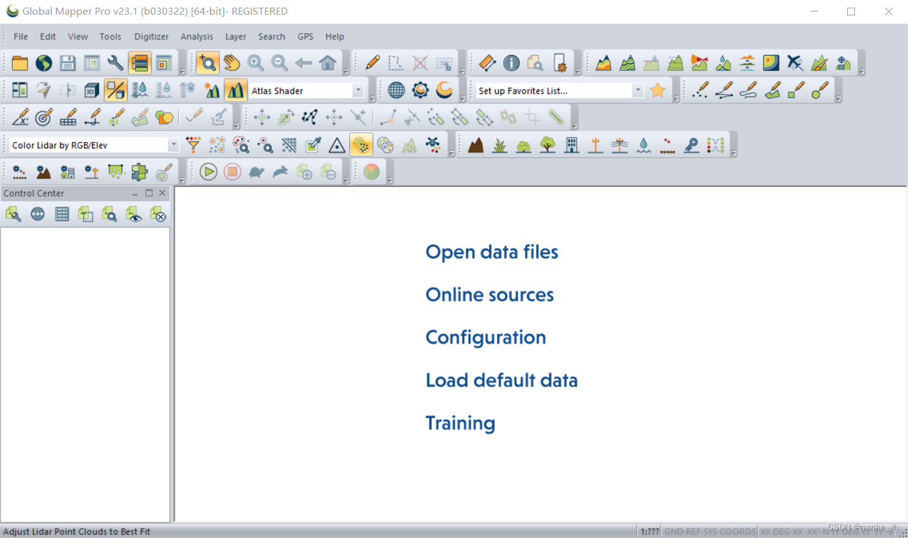
Task: Go to the Home full view icon
Action: [x=328, y=63]
